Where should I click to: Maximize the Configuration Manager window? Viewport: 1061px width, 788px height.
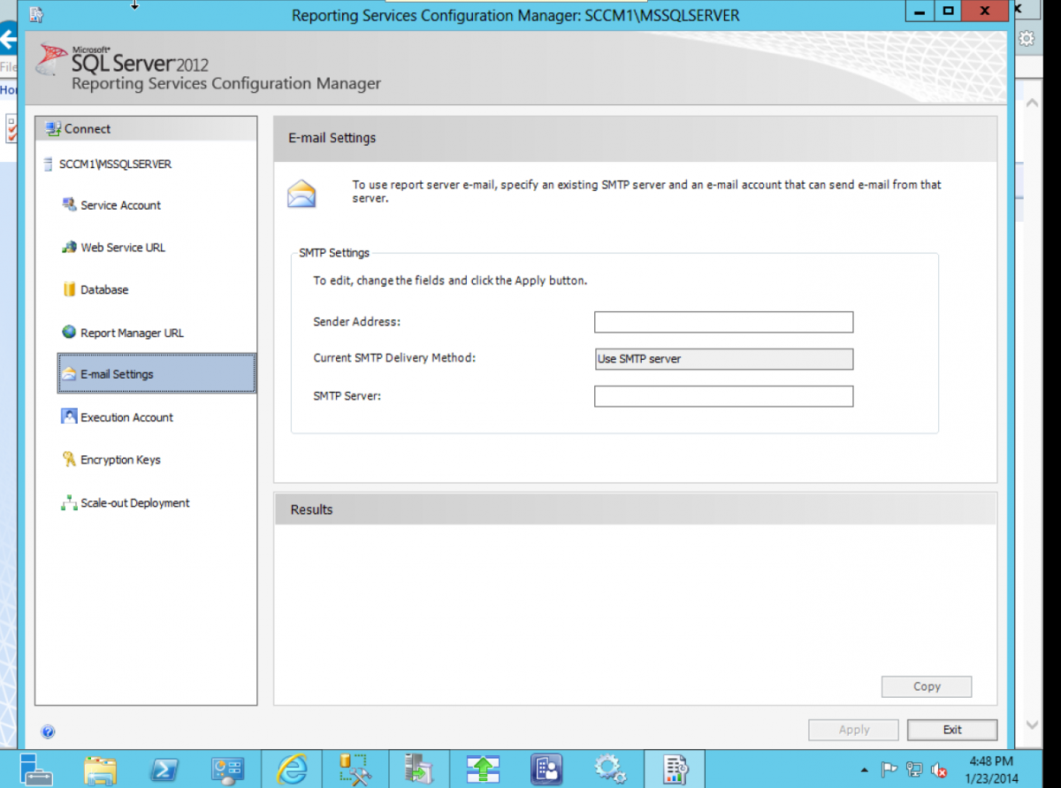(949, 11)
